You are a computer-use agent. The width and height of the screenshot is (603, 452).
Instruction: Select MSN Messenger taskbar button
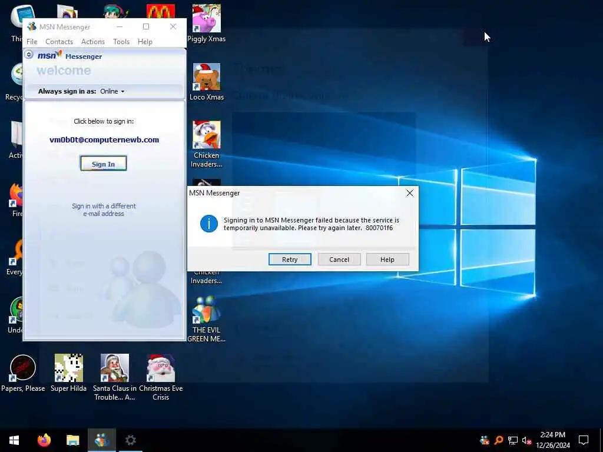101,440
